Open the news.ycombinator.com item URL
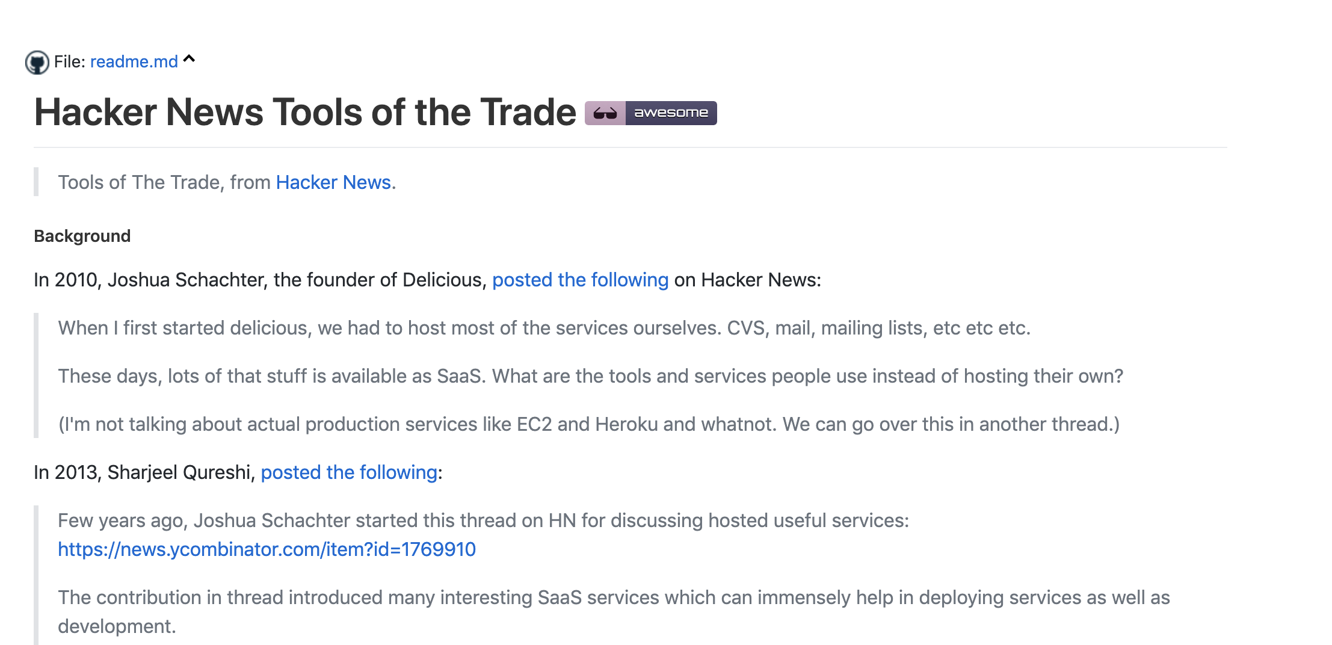Screen dimensions: 1332x645 pos(267,549)
